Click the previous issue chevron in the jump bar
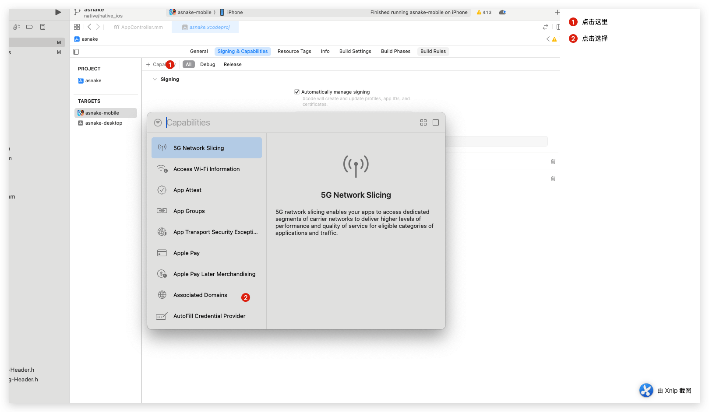The width and height of the screenshot is (709, 412). (x=548, y=39)
